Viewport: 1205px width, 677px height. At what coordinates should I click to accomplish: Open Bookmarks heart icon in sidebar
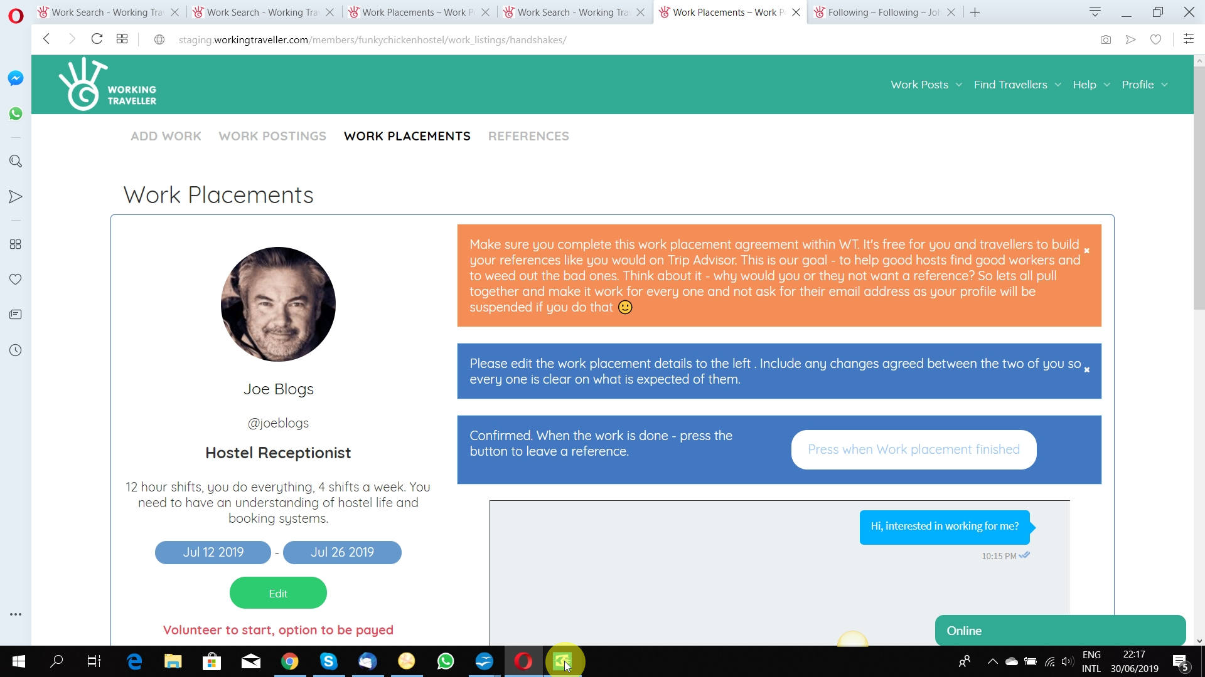tap(16, 280)
